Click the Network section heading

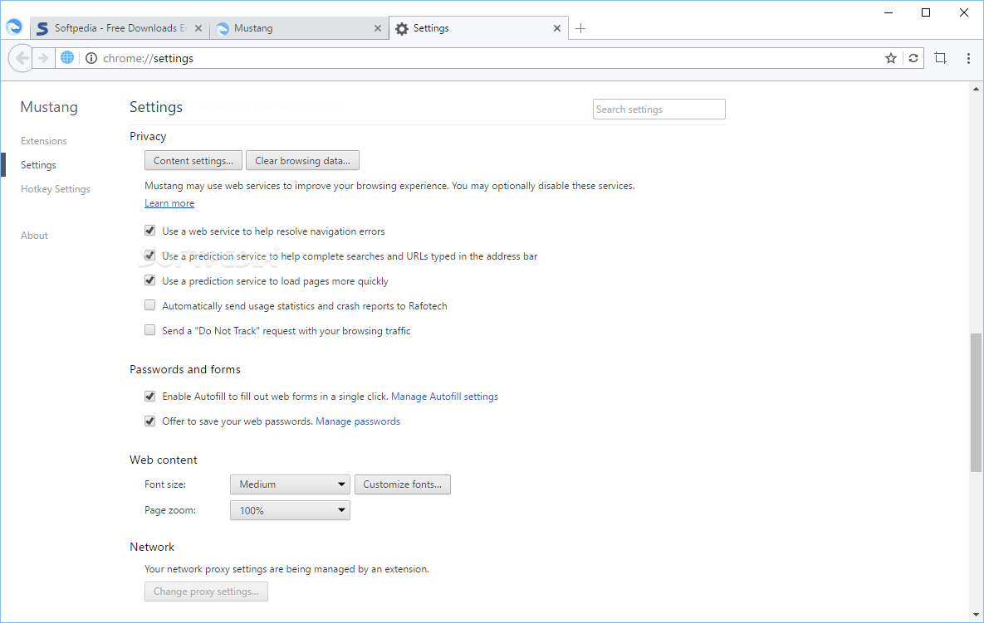point(152,547)
